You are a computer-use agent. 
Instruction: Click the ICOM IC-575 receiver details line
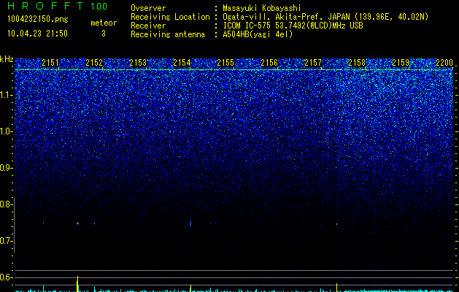click(x=293, y=26)
